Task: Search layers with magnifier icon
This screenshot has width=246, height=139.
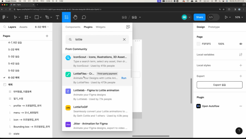Action: (5, 27)
